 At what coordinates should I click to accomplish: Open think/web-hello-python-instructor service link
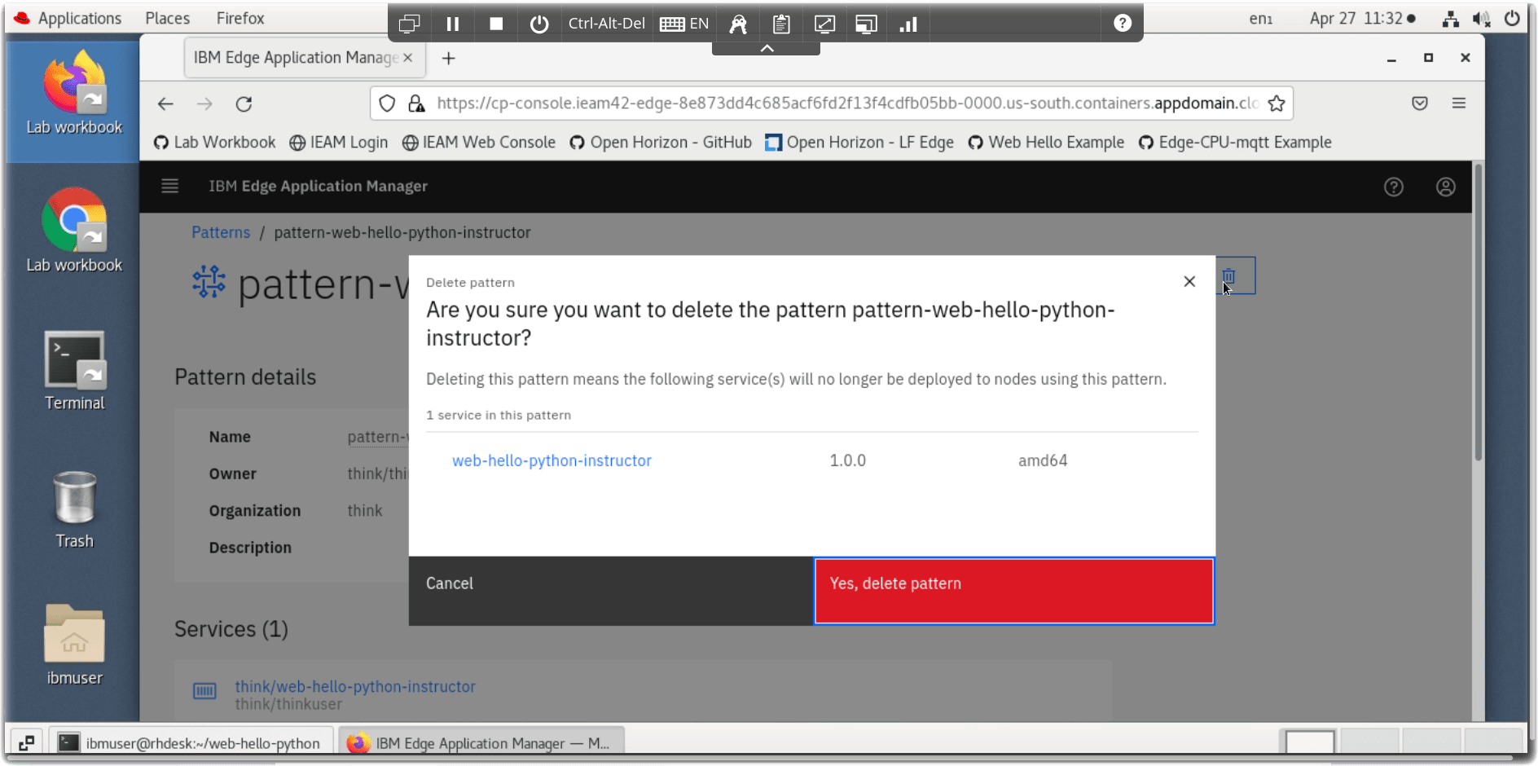[355, 686]
